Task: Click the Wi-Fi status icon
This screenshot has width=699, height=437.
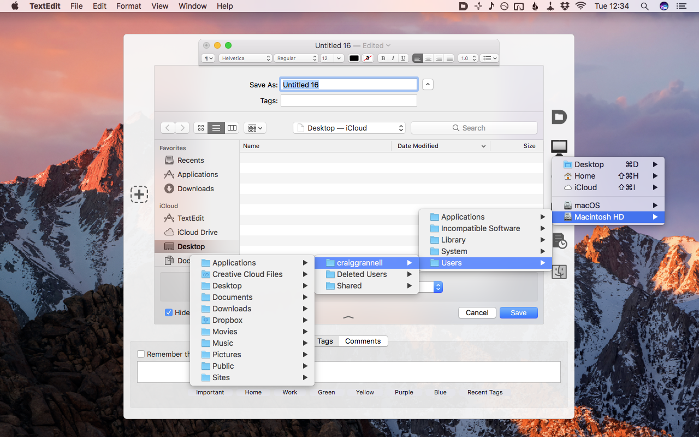Action: [580, 6]
